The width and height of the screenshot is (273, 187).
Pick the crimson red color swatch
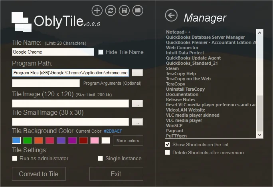click(x=50, y=141)
